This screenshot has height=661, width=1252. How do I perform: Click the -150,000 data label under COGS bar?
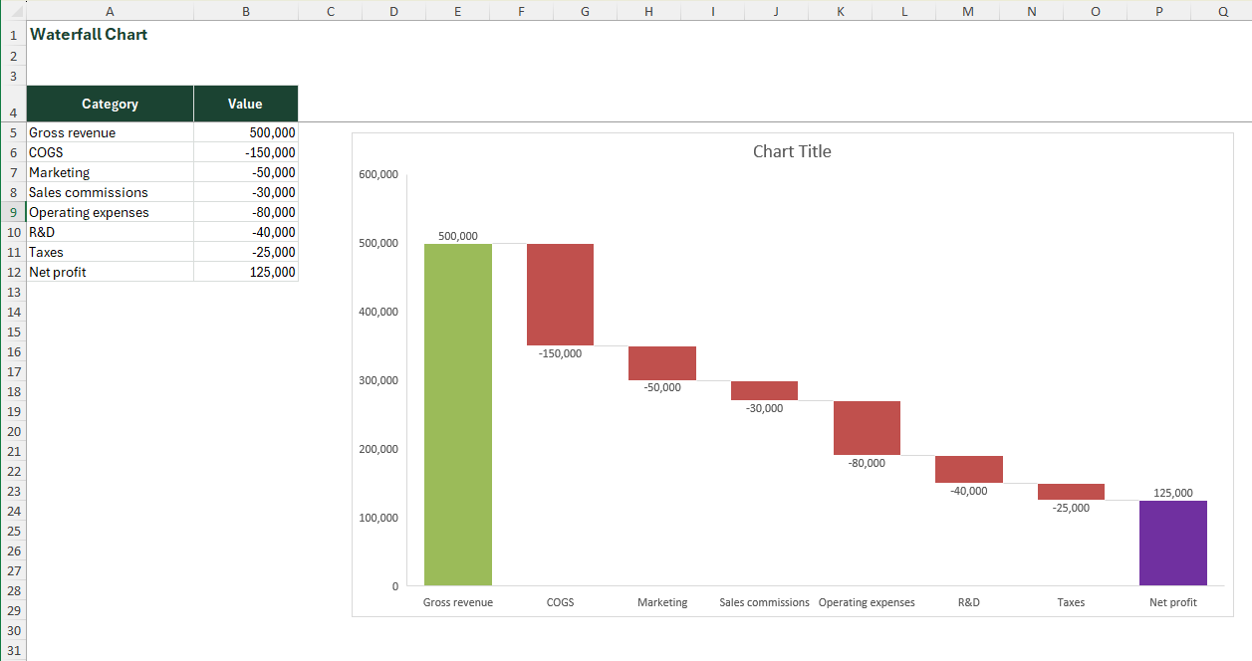tap(560, 353)
